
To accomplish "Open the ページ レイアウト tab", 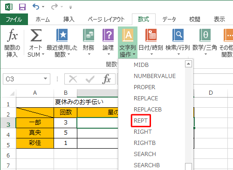I will [106, 20].
